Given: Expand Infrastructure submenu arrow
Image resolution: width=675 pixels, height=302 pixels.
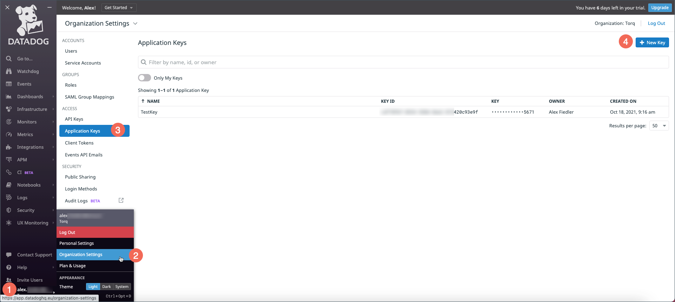Looking at the screenshot, I should 53,109.
